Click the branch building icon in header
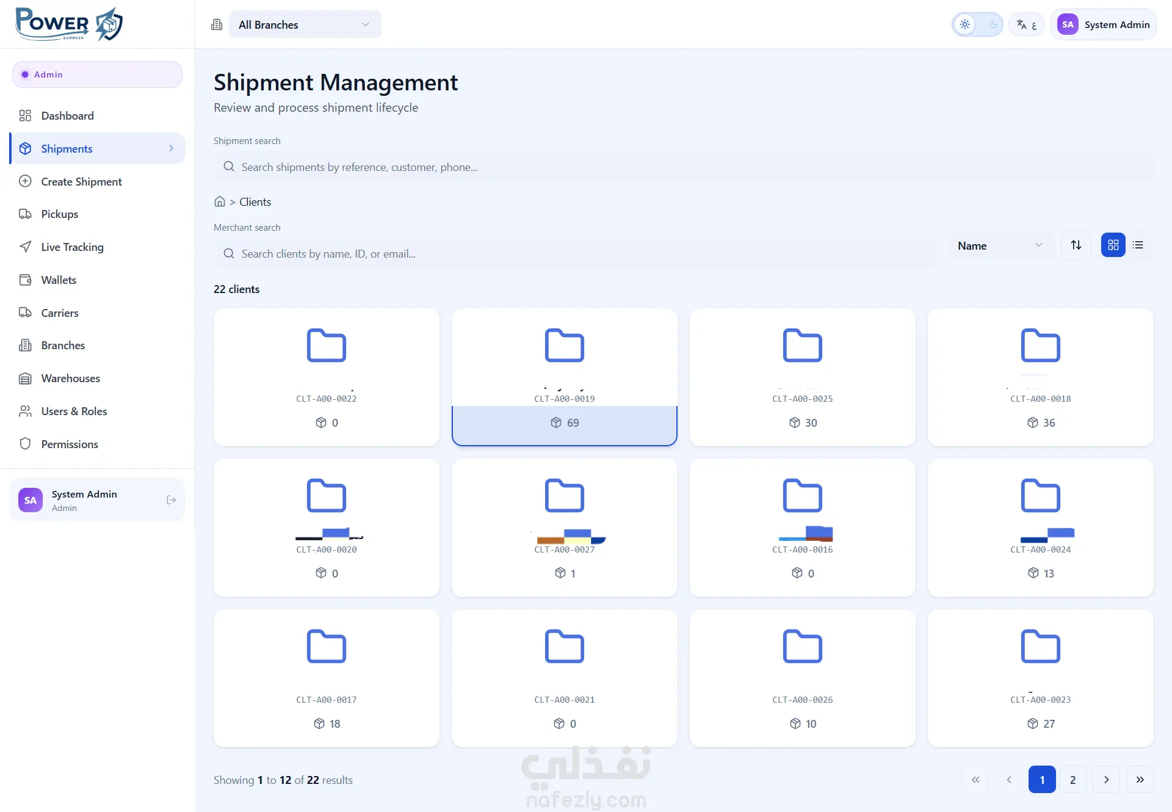1172x812 pixels. (x=217, y=24)
